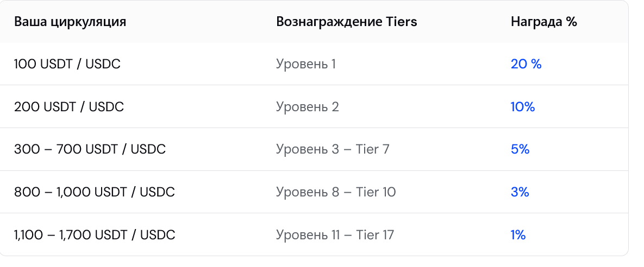Select the 800 – 1,000 USDT / USDC cell
The width and height of the screenshot is (644, 267).
click(x=95, y=192)
